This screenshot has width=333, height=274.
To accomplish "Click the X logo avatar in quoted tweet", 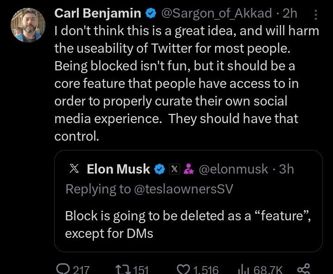I will pyautogui.click(x=74, y=169).
